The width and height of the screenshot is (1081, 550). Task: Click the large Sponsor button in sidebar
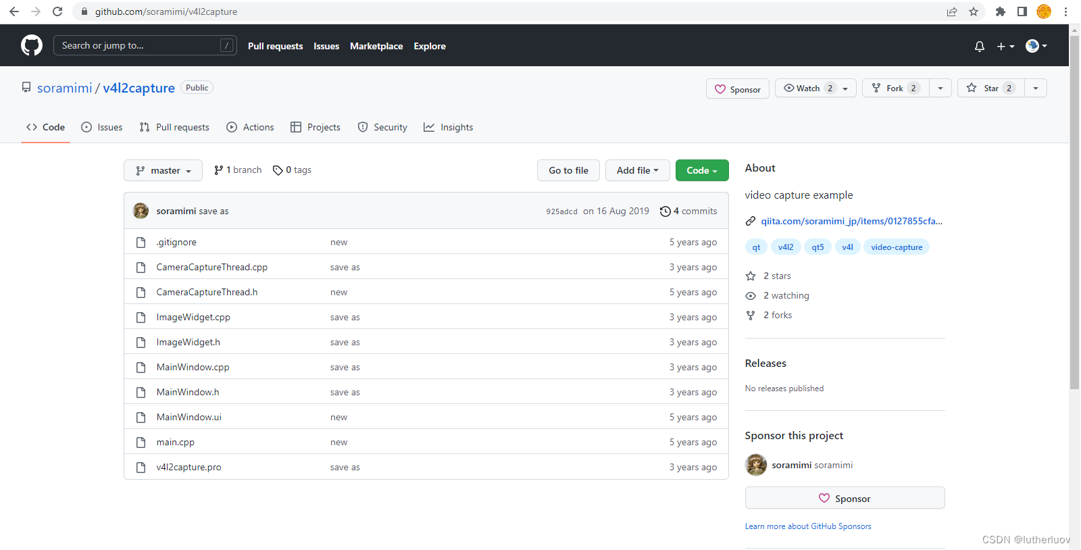click(845, 498)
